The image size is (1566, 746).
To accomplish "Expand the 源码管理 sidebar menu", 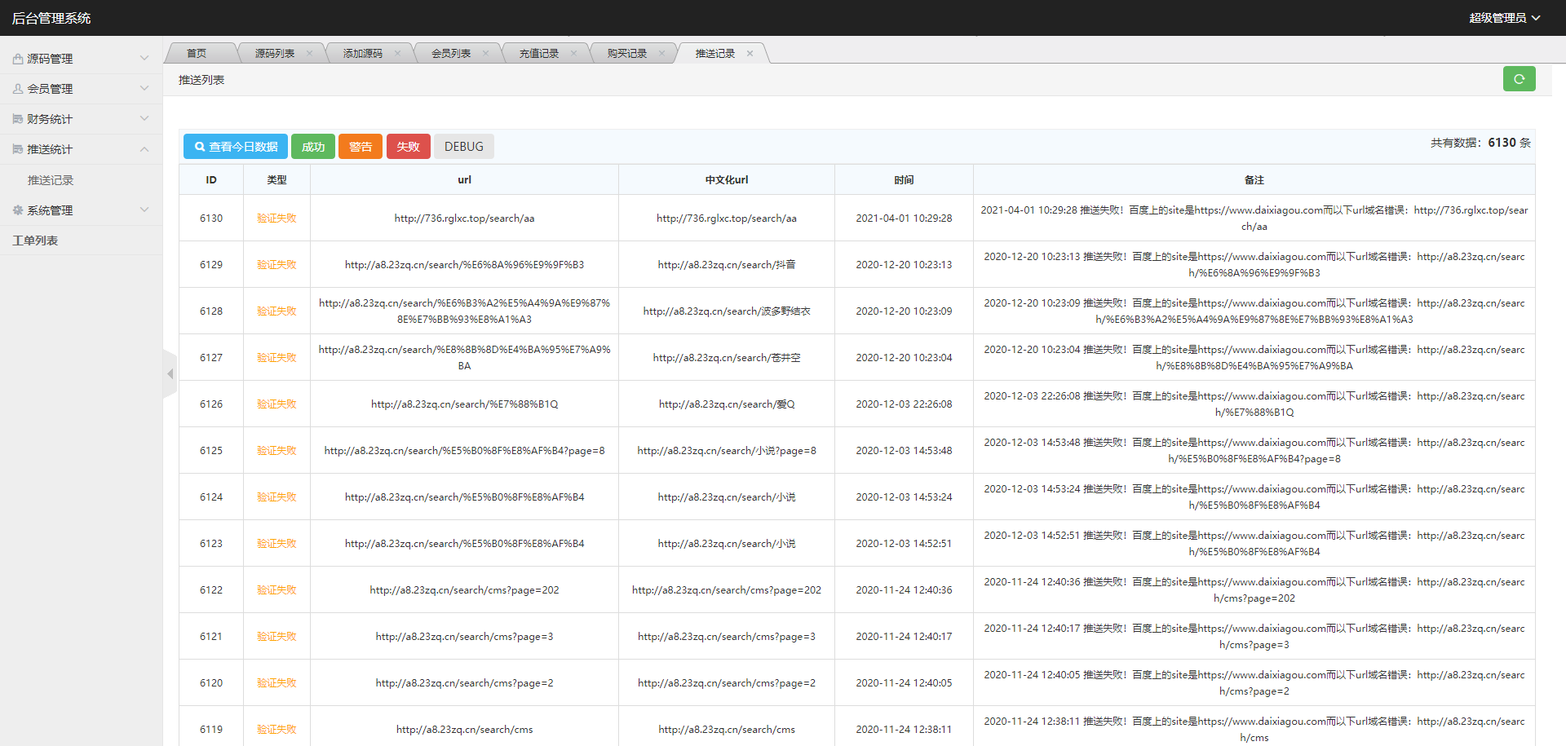I will point(81,59).
